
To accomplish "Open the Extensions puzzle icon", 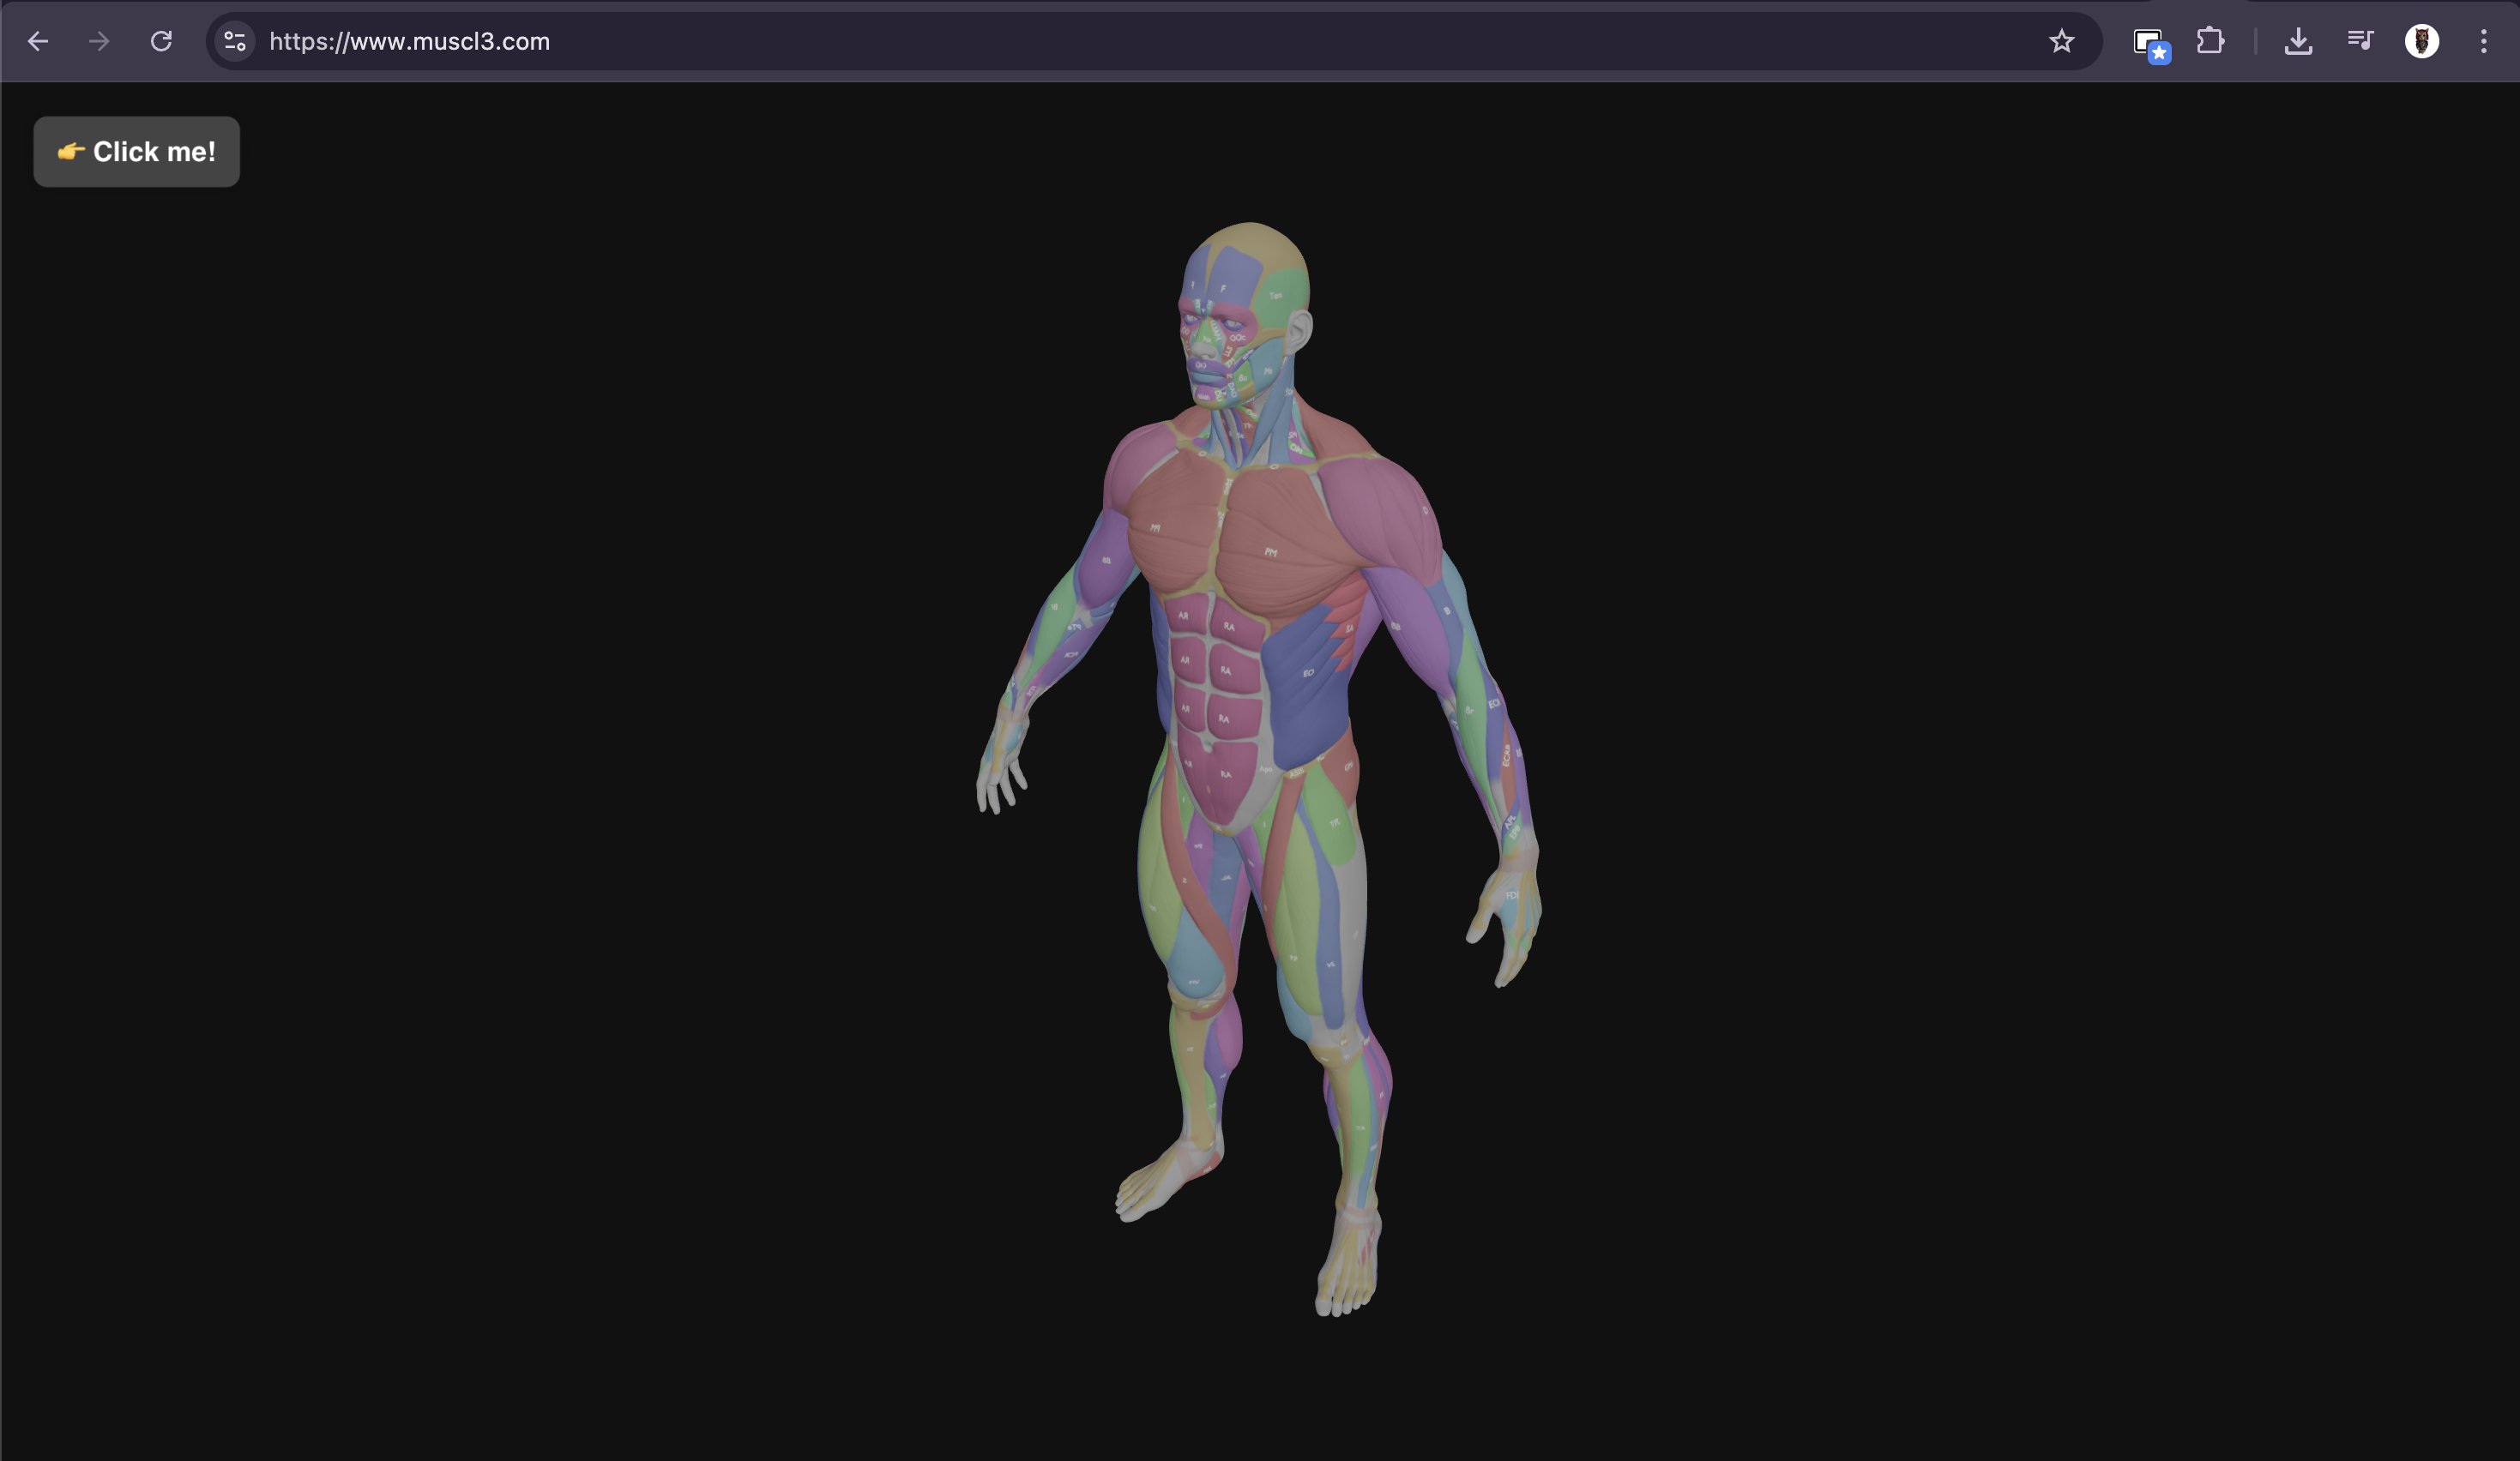I will [x=2210, y=41].
